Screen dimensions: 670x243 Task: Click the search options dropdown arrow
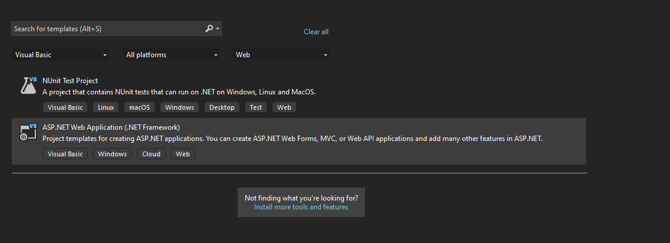click(218, 28)
